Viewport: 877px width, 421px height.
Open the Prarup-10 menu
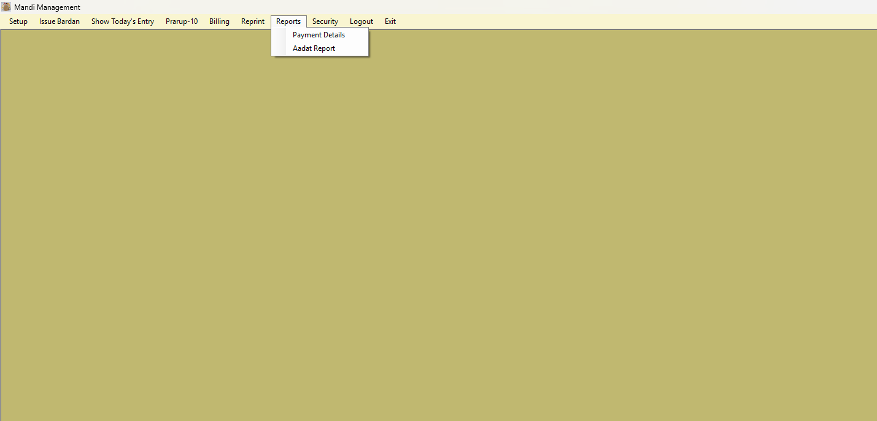[x=182, y=21]
